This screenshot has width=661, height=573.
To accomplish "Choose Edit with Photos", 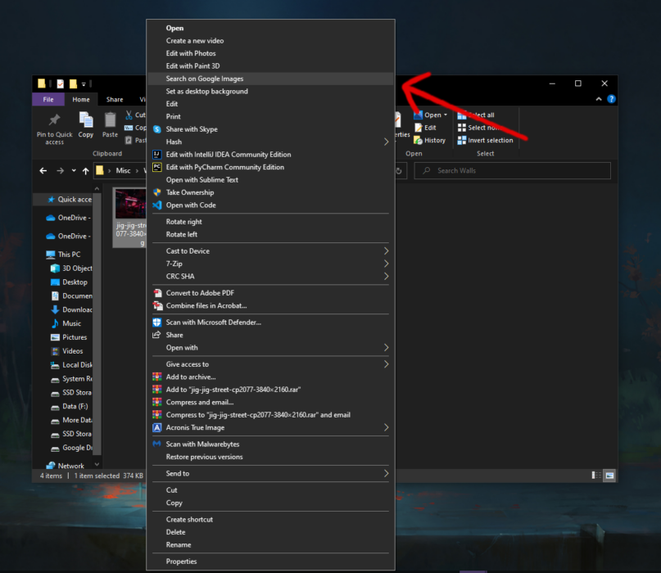I will [270, 53].
